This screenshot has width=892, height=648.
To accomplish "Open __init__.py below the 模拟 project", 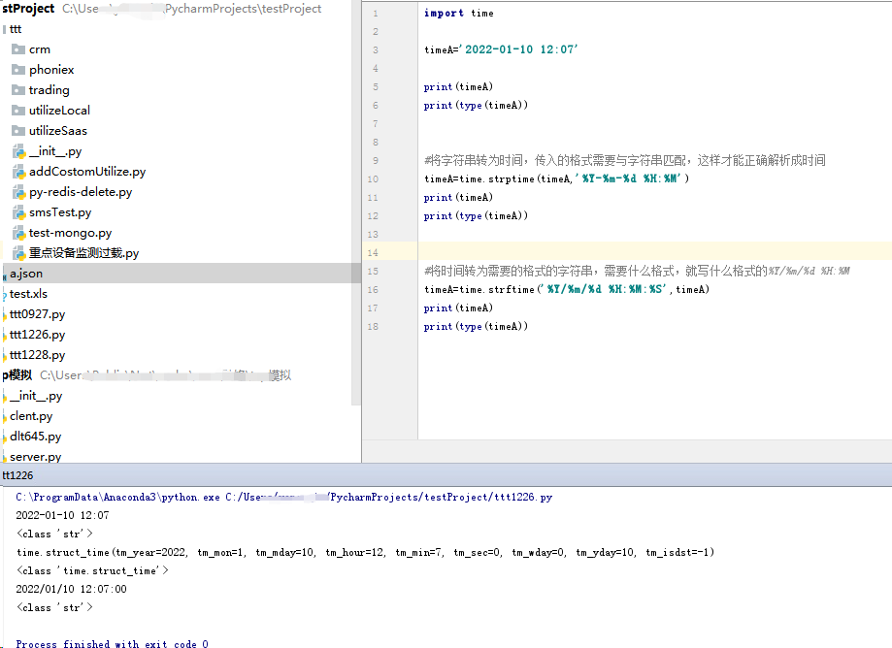I will pos(36,396).
